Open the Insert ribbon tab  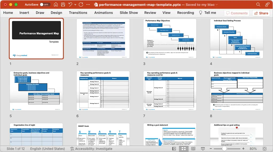[x=24, y=13]
